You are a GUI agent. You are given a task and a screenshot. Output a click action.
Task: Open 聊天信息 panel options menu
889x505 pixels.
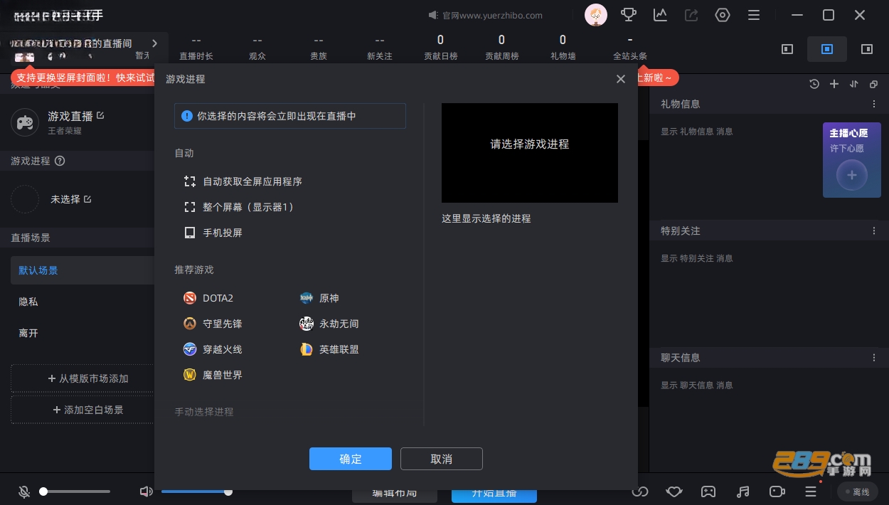tap(874, 358)
